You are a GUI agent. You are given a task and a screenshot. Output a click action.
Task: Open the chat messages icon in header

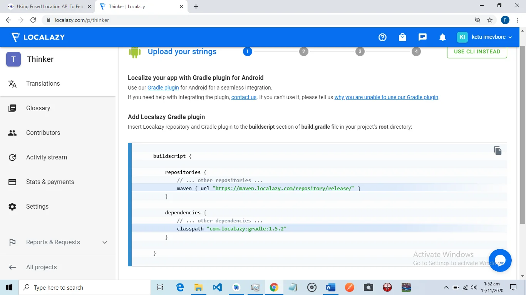tap(422, 37)
